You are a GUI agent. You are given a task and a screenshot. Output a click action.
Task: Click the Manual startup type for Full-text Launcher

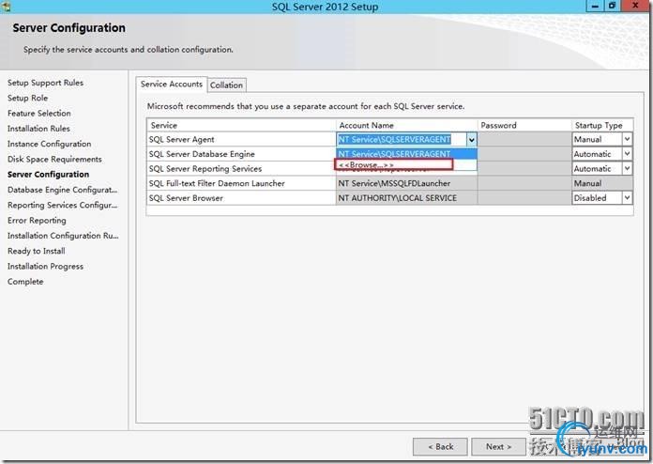pyautogui.click(x=602, y=183)
